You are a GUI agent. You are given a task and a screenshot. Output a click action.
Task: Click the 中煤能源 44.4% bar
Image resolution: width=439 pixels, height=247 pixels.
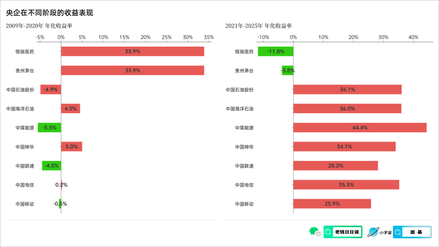click(x=360, y=128)
